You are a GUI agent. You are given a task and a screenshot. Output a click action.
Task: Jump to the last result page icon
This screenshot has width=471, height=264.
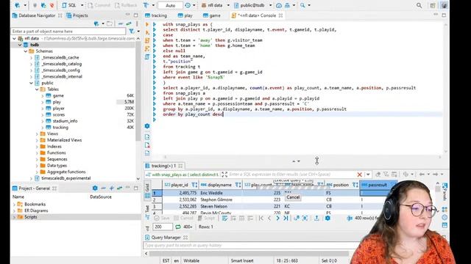coord(286,219)
